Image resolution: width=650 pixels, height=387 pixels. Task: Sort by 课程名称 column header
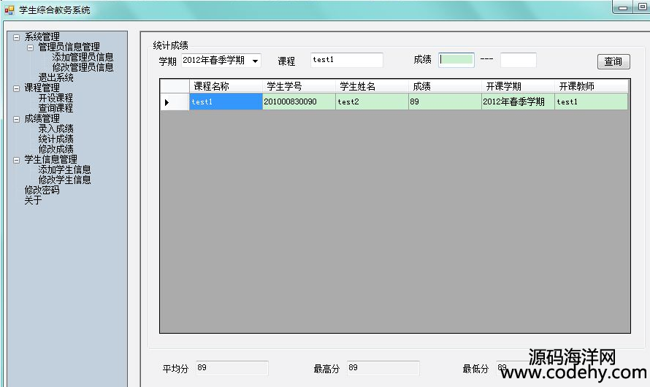click(226, 86)
